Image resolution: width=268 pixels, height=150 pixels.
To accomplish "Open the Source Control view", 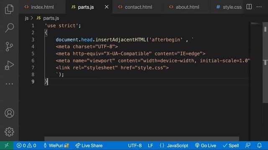I will click(x=9, y=47).
